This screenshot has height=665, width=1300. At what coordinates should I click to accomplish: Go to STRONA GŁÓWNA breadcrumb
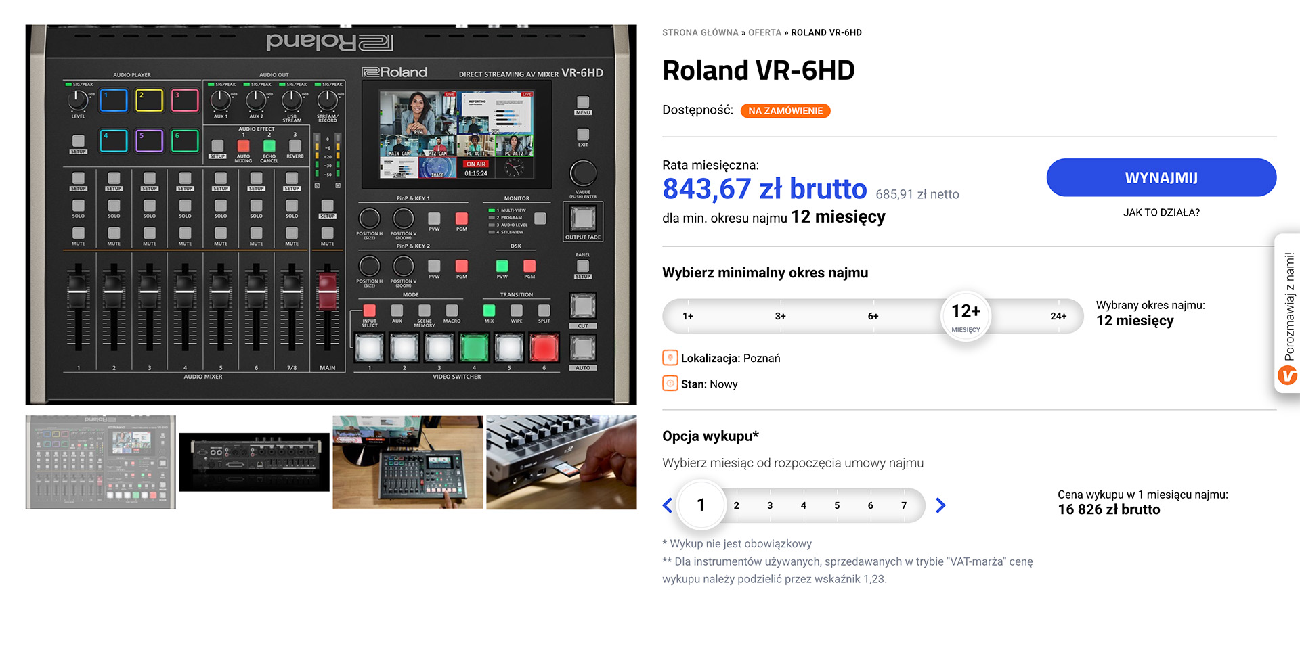700,32
